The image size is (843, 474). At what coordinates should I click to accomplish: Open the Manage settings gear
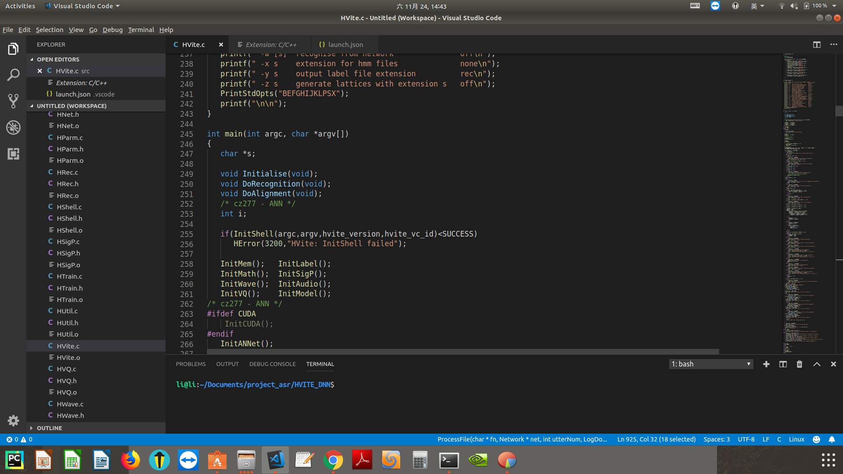[13, 420]
